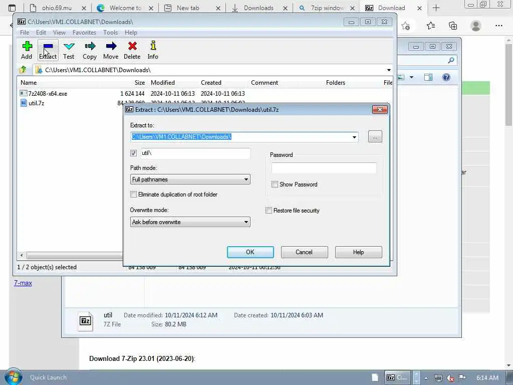Show hidden system tray icons
Screen dimensions: 513x385
(x=426, y=378)
